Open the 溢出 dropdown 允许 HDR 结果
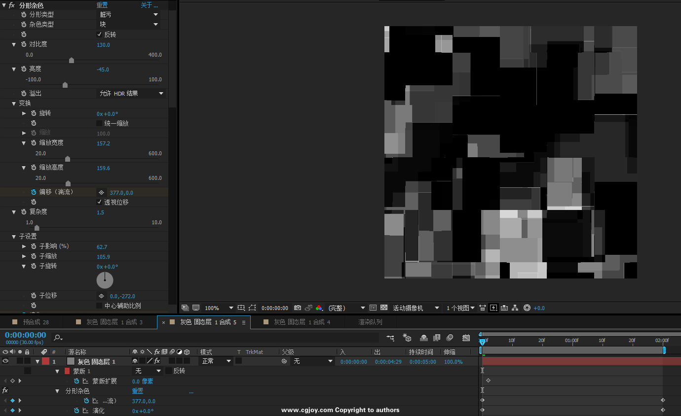This screenshot has width=681, height=416. click(131, 93)
